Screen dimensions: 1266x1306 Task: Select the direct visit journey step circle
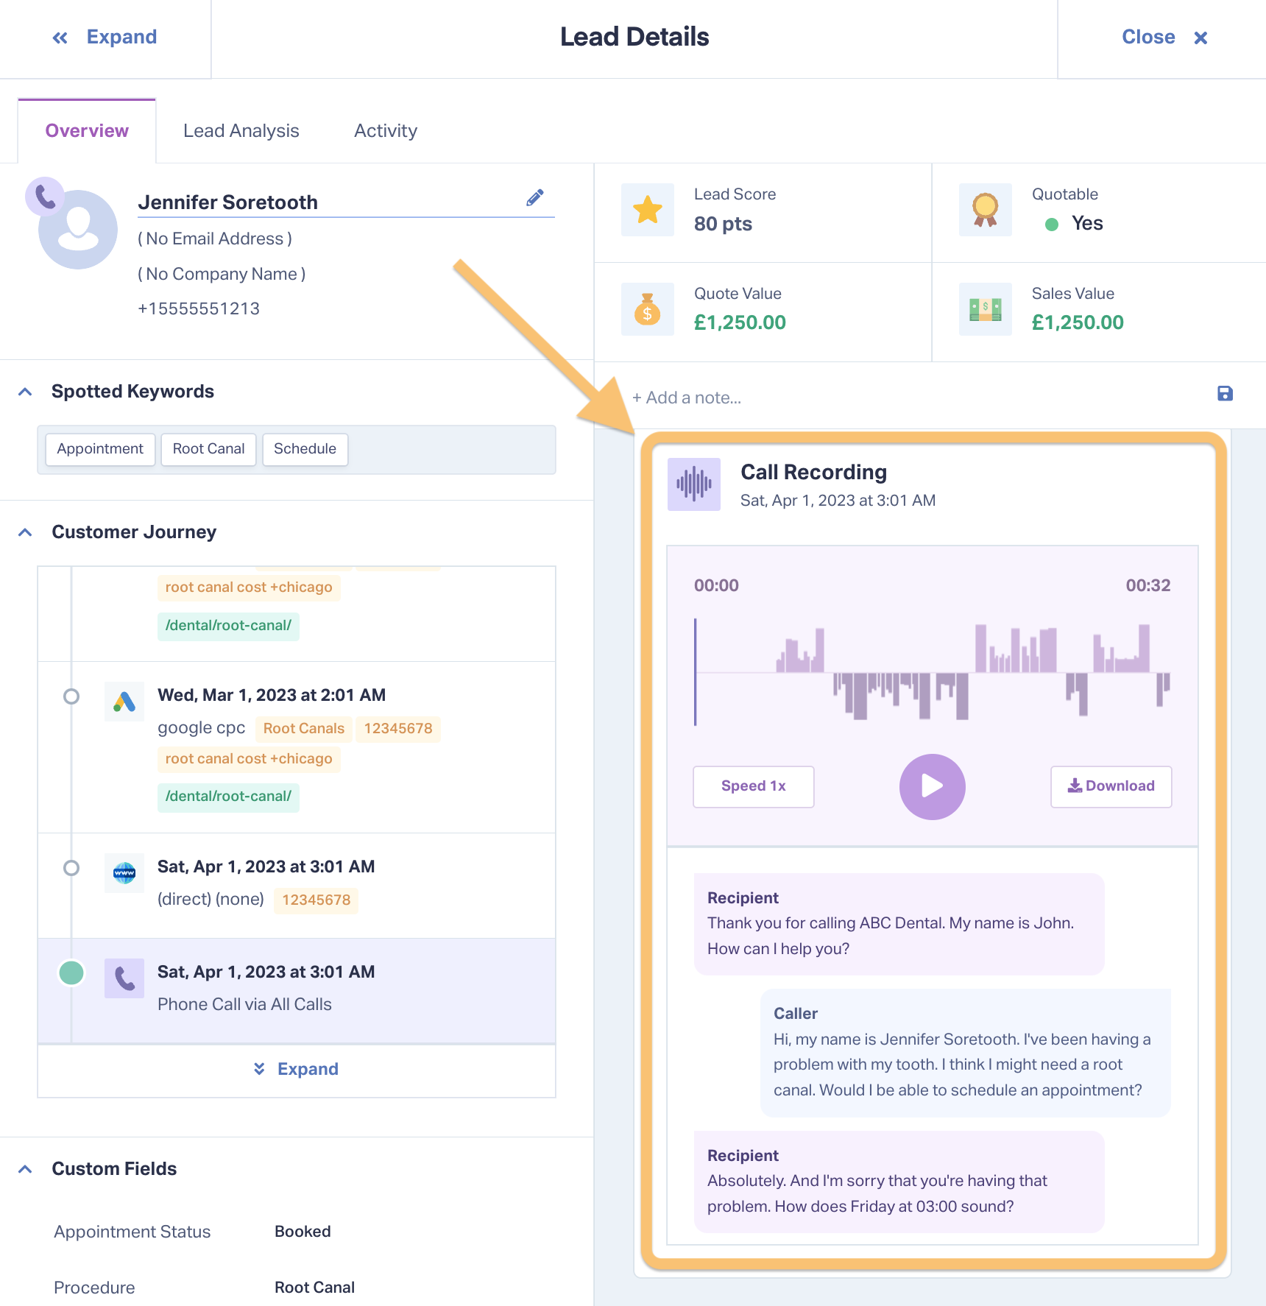pyautogui.click(x=71, y=868)
